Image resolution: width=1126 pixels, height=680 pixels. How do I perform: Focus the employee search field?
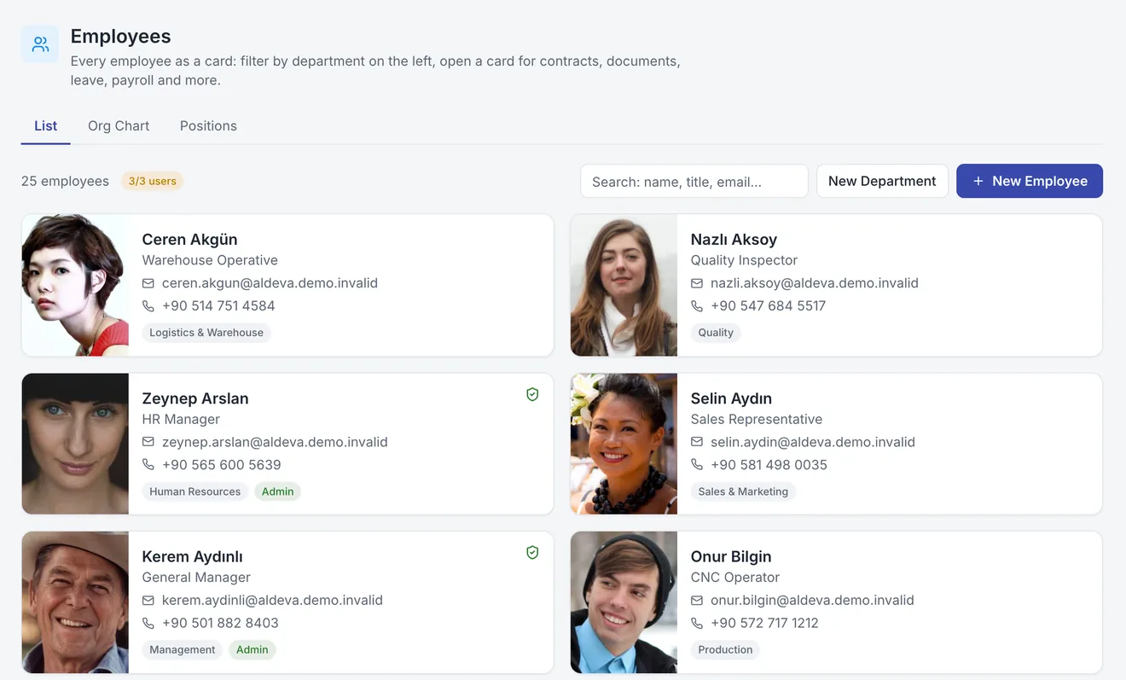click(x=694, y=181)
